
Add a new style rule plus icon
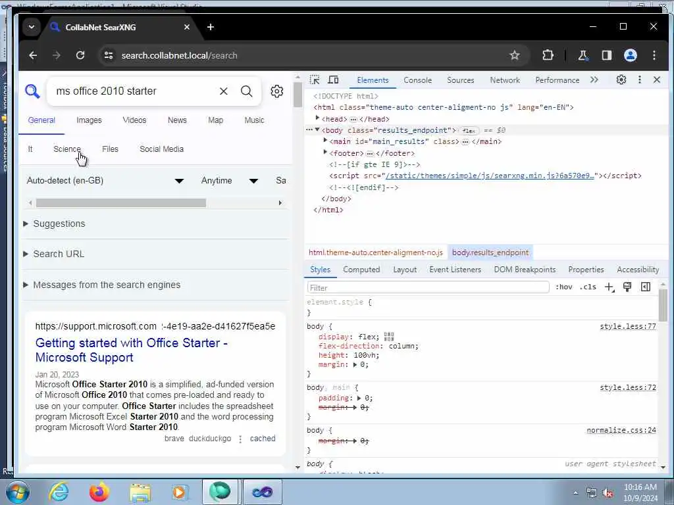pyautogui.click(x=609, y=287)
